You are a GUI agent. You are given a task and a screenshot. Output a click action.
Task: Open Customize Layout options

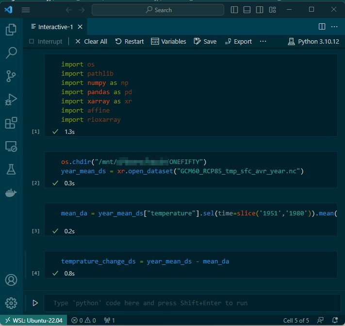tap(272, 10)
